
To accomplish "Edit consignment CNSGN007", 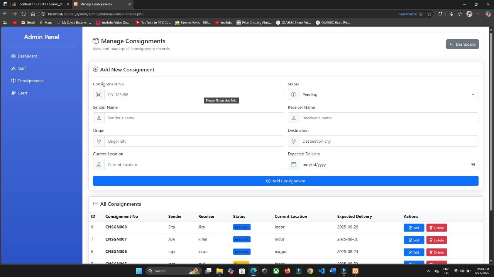I will (414, 240).
